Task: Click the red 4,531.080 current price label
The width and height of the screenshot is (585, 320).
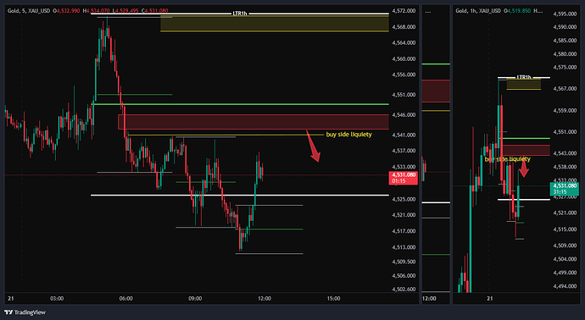Action: click(x=403, y=178)
